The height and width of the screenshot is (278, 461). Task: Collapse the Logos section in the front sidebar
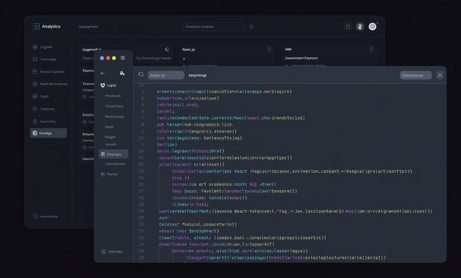[103, 85]
